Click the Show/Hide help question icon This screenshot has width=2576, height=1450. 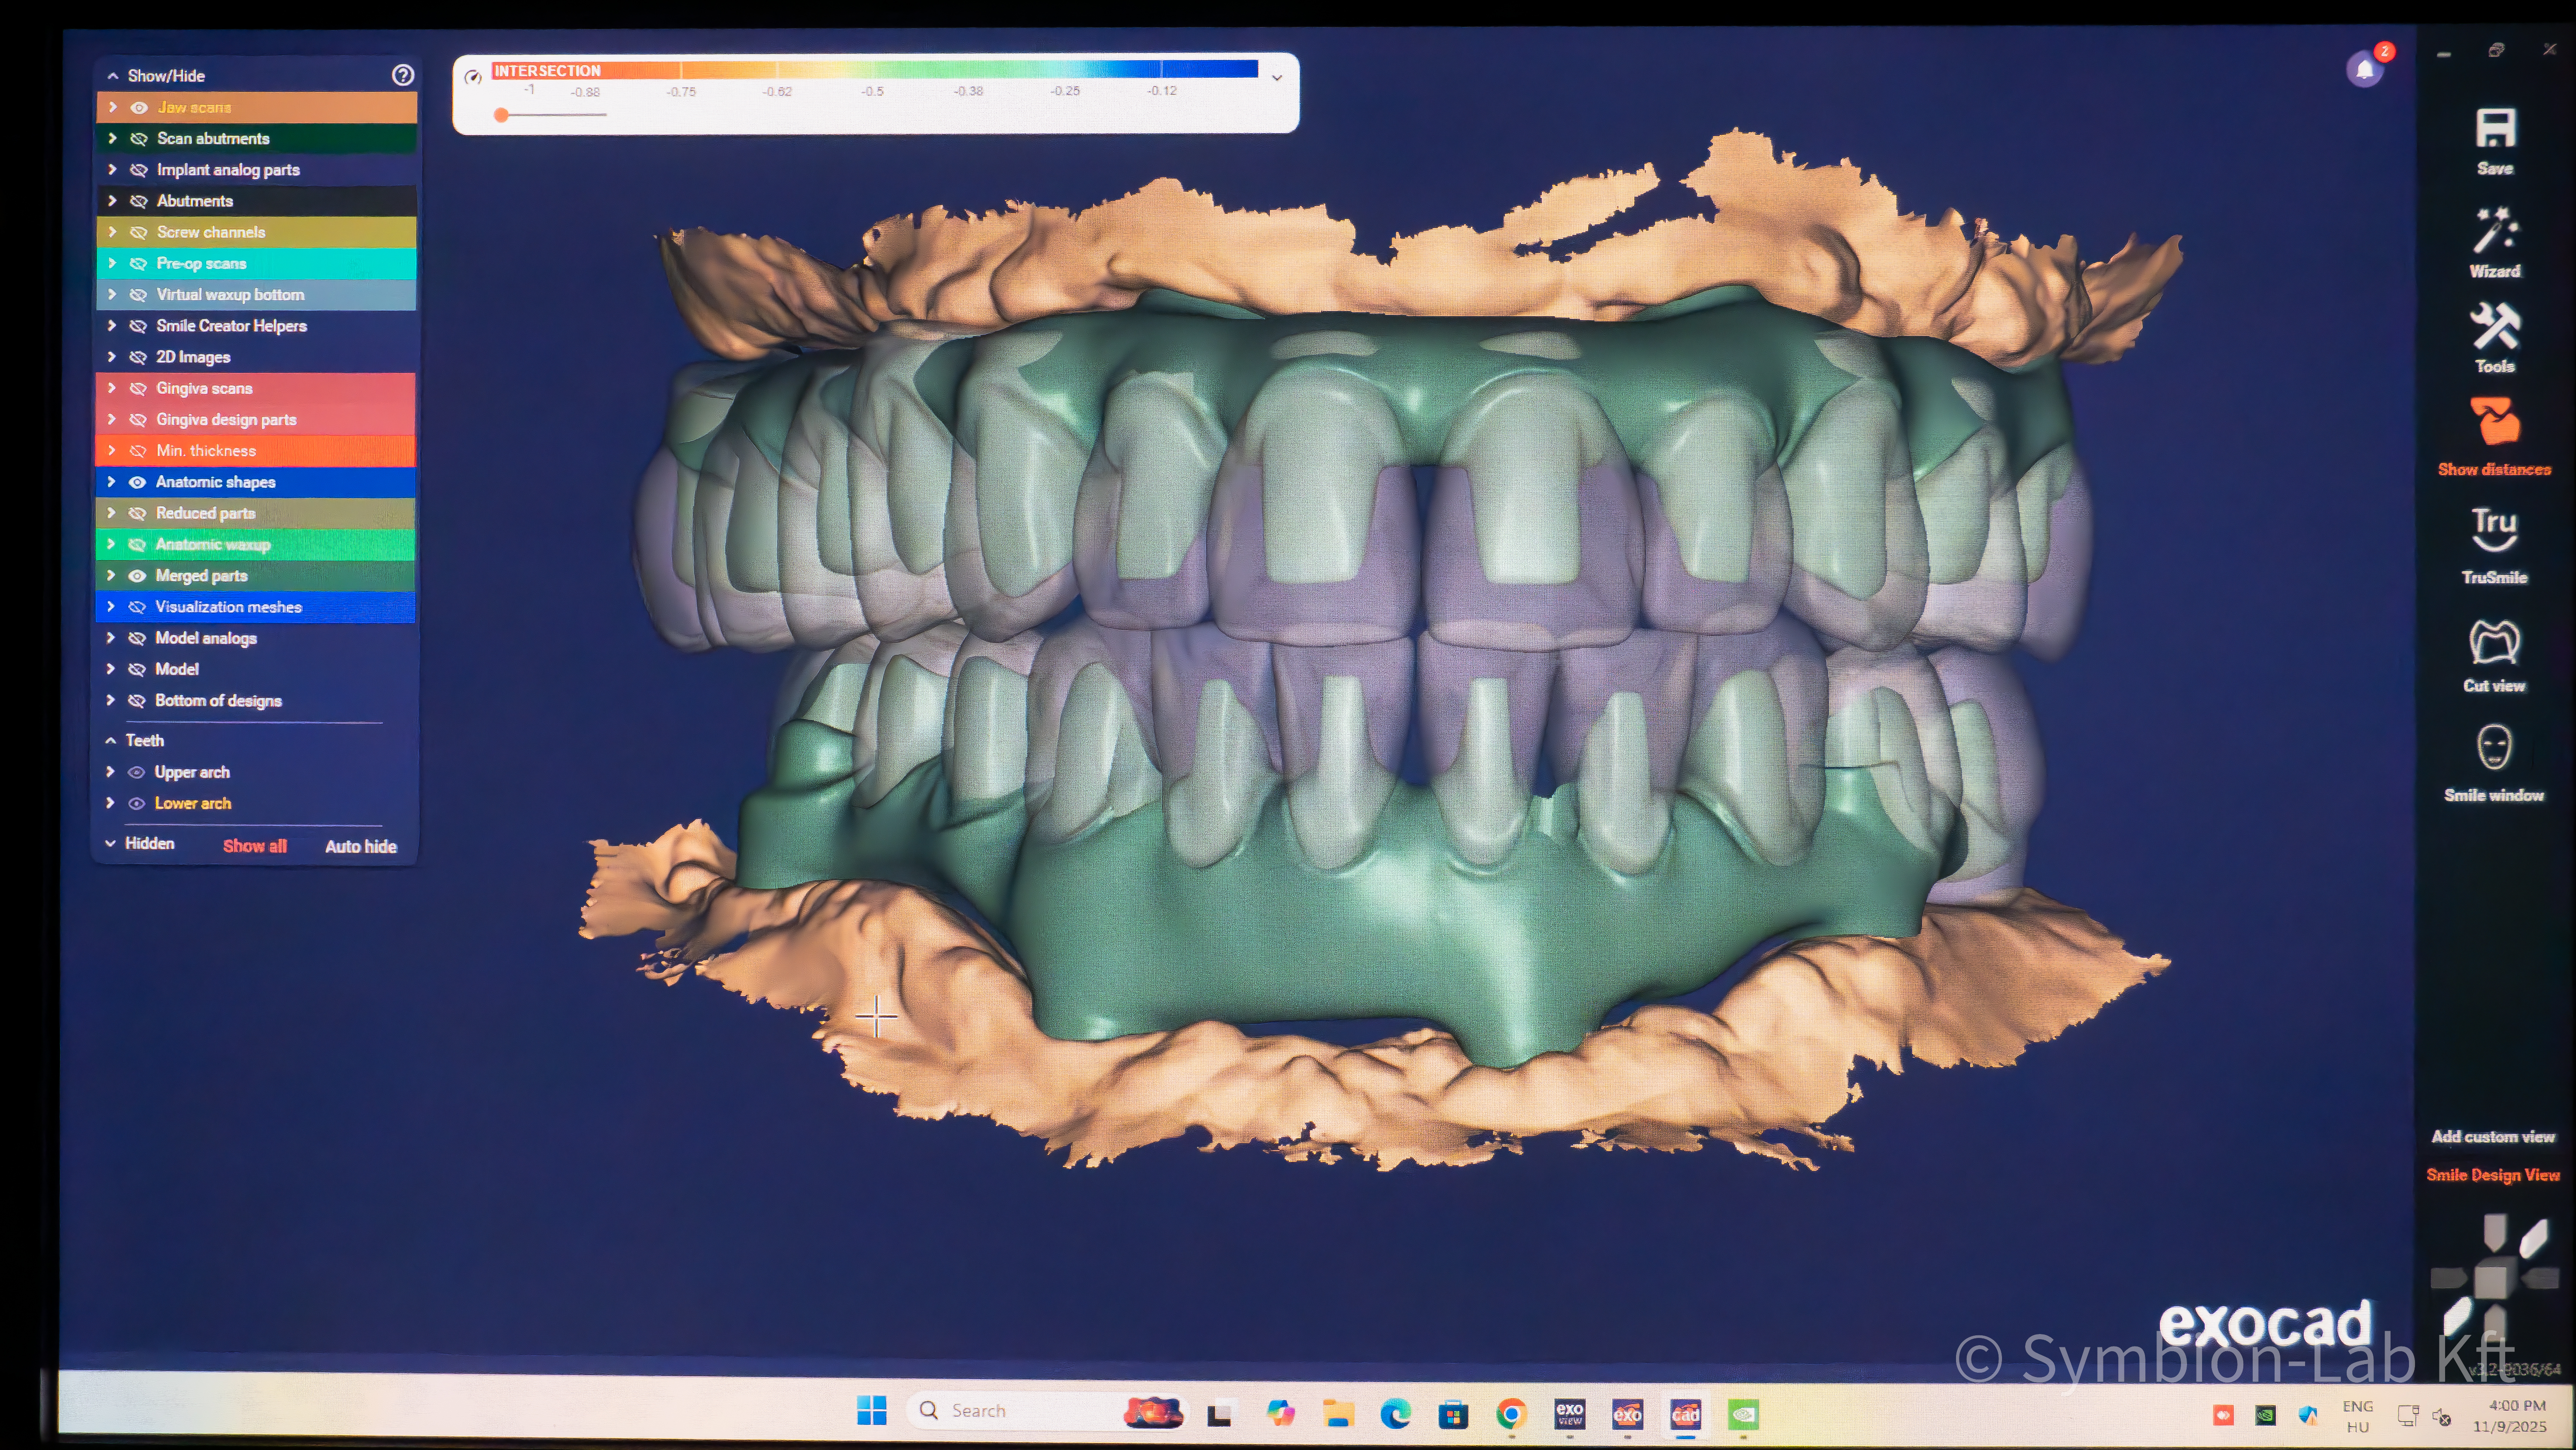tap(403, 75)
